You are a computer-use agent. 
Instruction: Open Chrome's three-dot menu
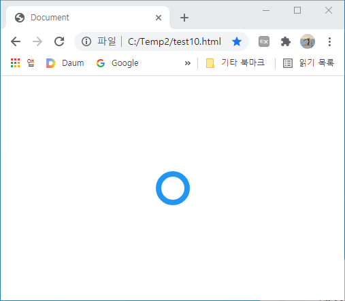point(329,41)
